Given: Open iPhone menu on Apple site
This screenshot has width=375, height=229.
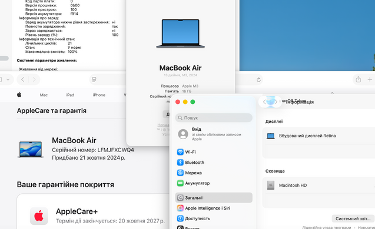Looking at the screenshot, I should point(99,95).
